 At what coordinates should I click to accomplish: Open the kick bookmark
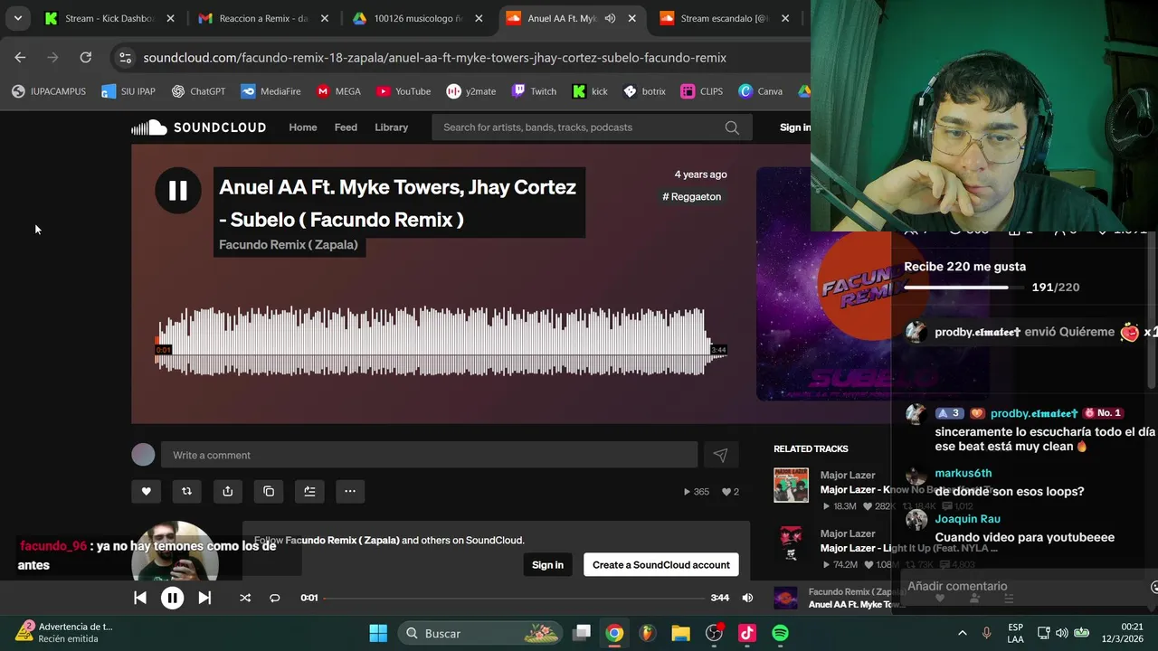(591, 91)
